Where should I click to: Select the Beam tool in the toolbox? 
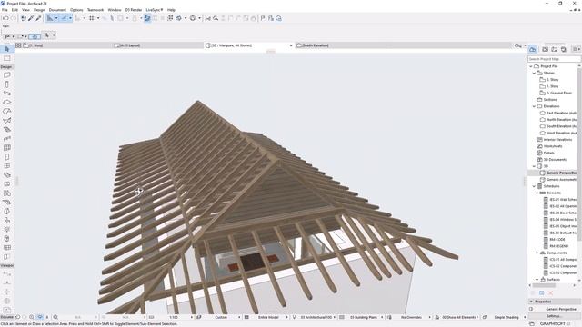pyautogui.click(x=6, y=94)
